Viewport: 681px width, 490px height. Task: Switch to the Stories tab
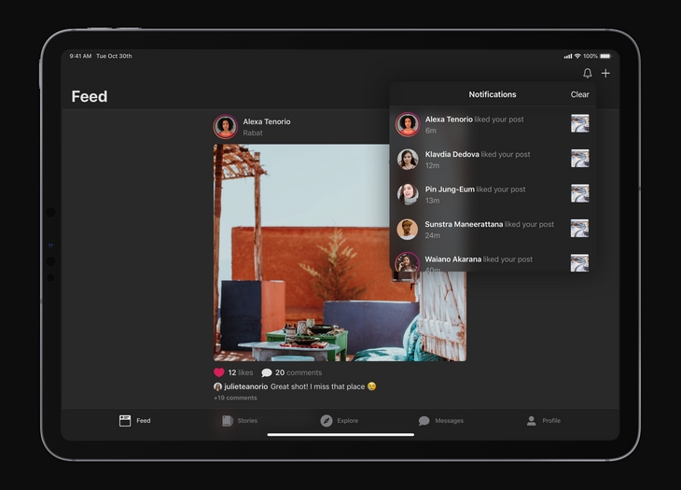(x=240, y=421)
